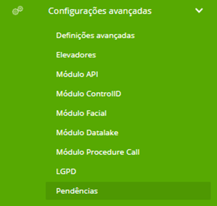Open the Módulo API settings
This screenshot has height=206, width=217.
pyautogui.click(x=77, y=74)
